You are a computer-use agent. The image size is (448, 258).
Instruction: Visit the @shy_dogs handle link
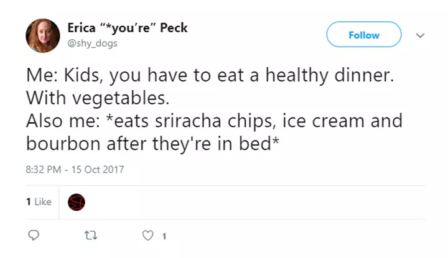92,43
